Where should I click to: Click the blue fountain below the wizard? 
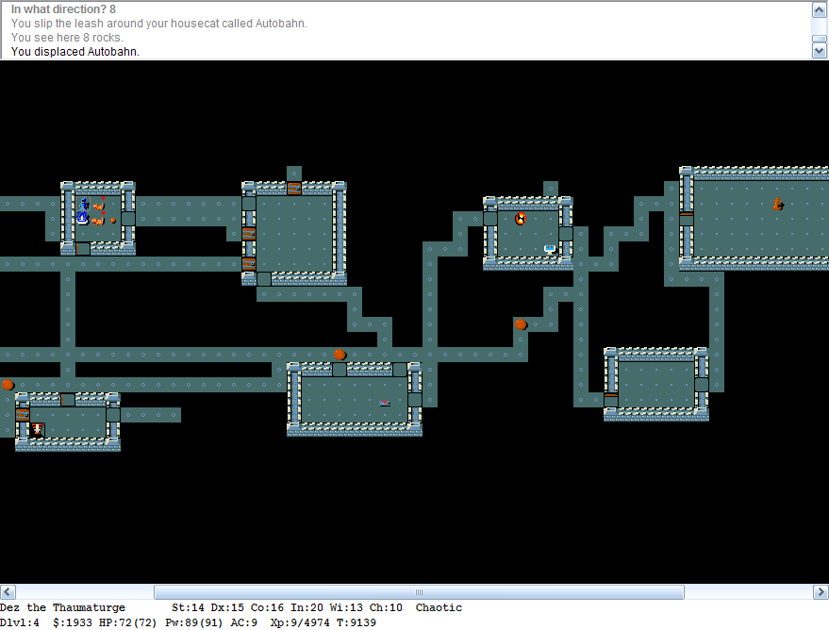(82, 218)
